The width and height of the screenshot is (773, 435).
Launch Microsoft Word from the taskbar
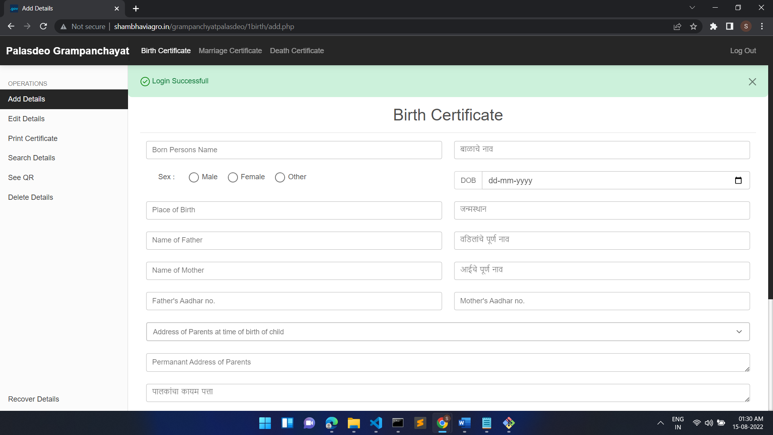click(x=464, y=423)
